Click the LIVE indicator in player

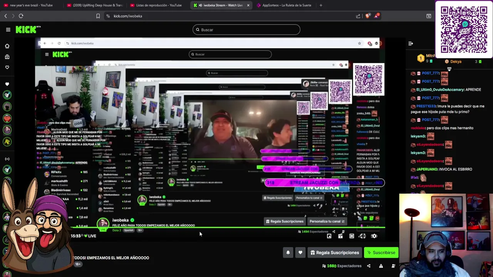point(90,236)
